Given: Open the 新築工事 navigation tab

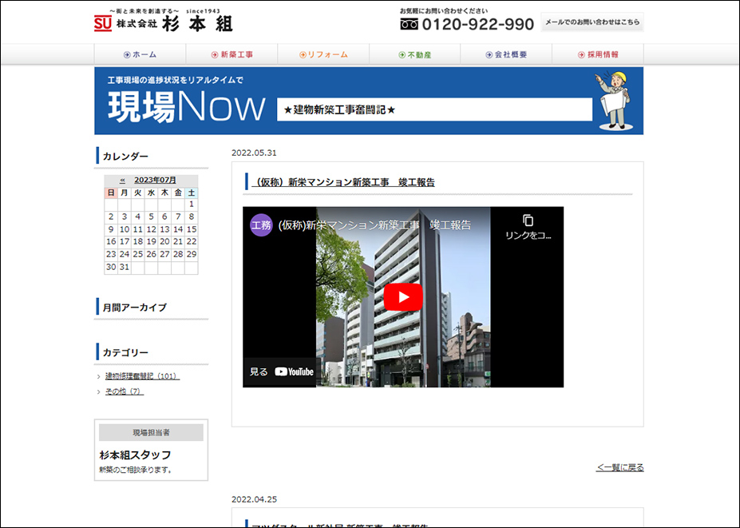Looking at the screenshot, I should point(231,54).
